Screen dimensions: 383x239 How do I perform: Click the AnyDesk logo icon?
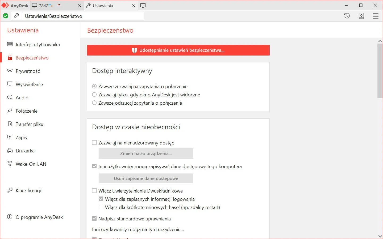(5, 5)
